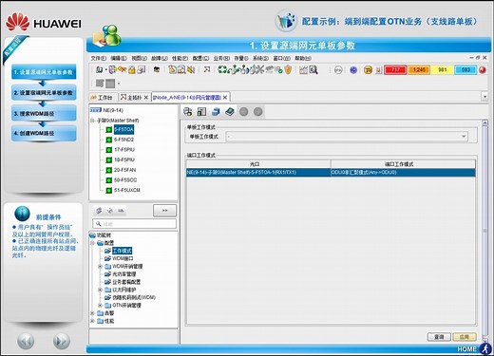Switch to the 主拓扑 tab
Screen dimensions: 494x356
[x=134, y=98]
